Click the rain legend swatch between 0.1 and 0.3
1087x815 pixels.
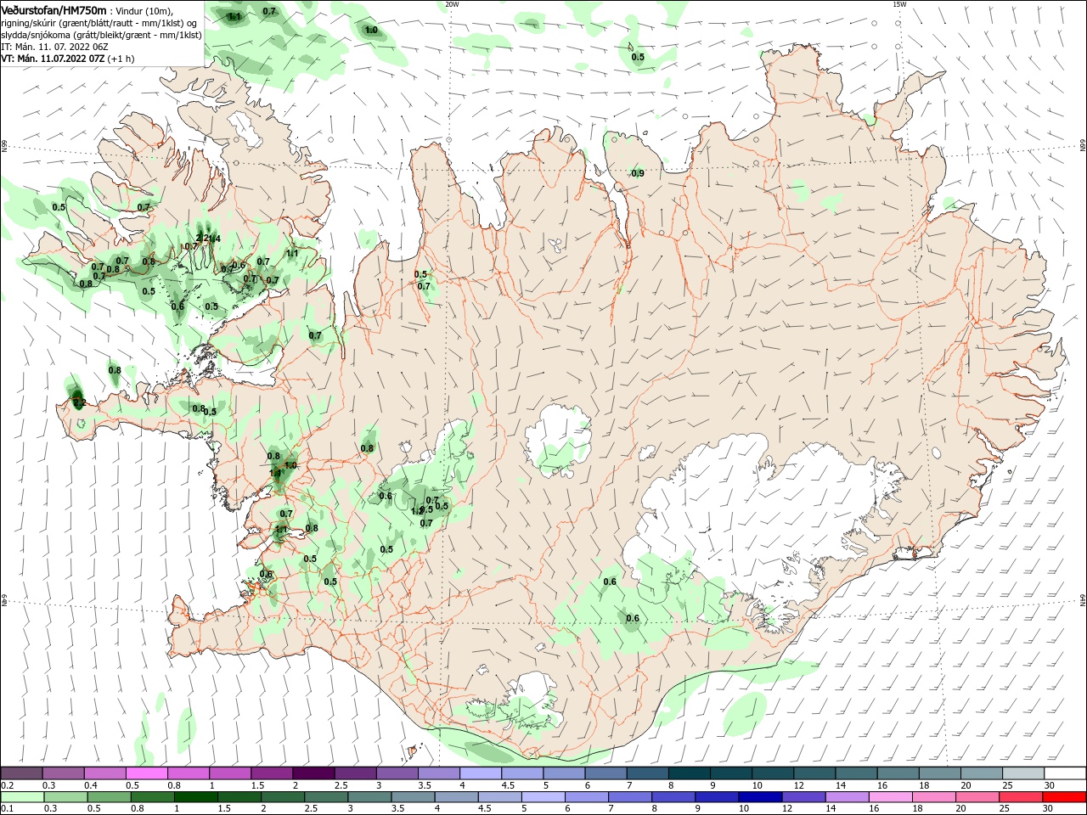22,797
